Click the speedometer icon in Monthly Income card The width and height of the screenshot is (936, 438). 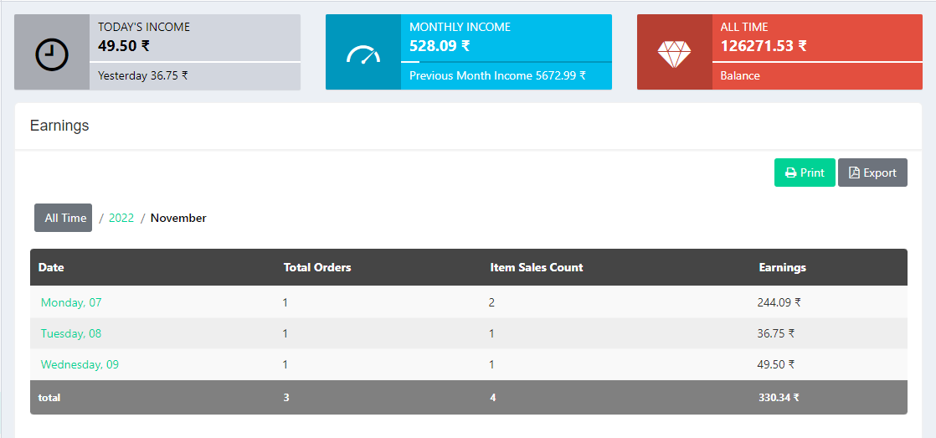[x=363, y=55]
